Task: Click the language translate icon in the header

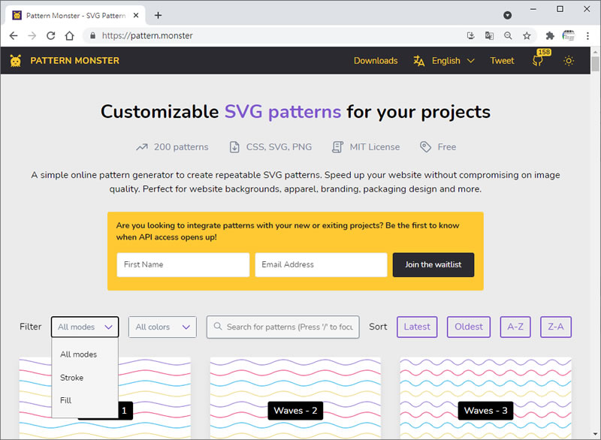Action: (x=418, y=61)
